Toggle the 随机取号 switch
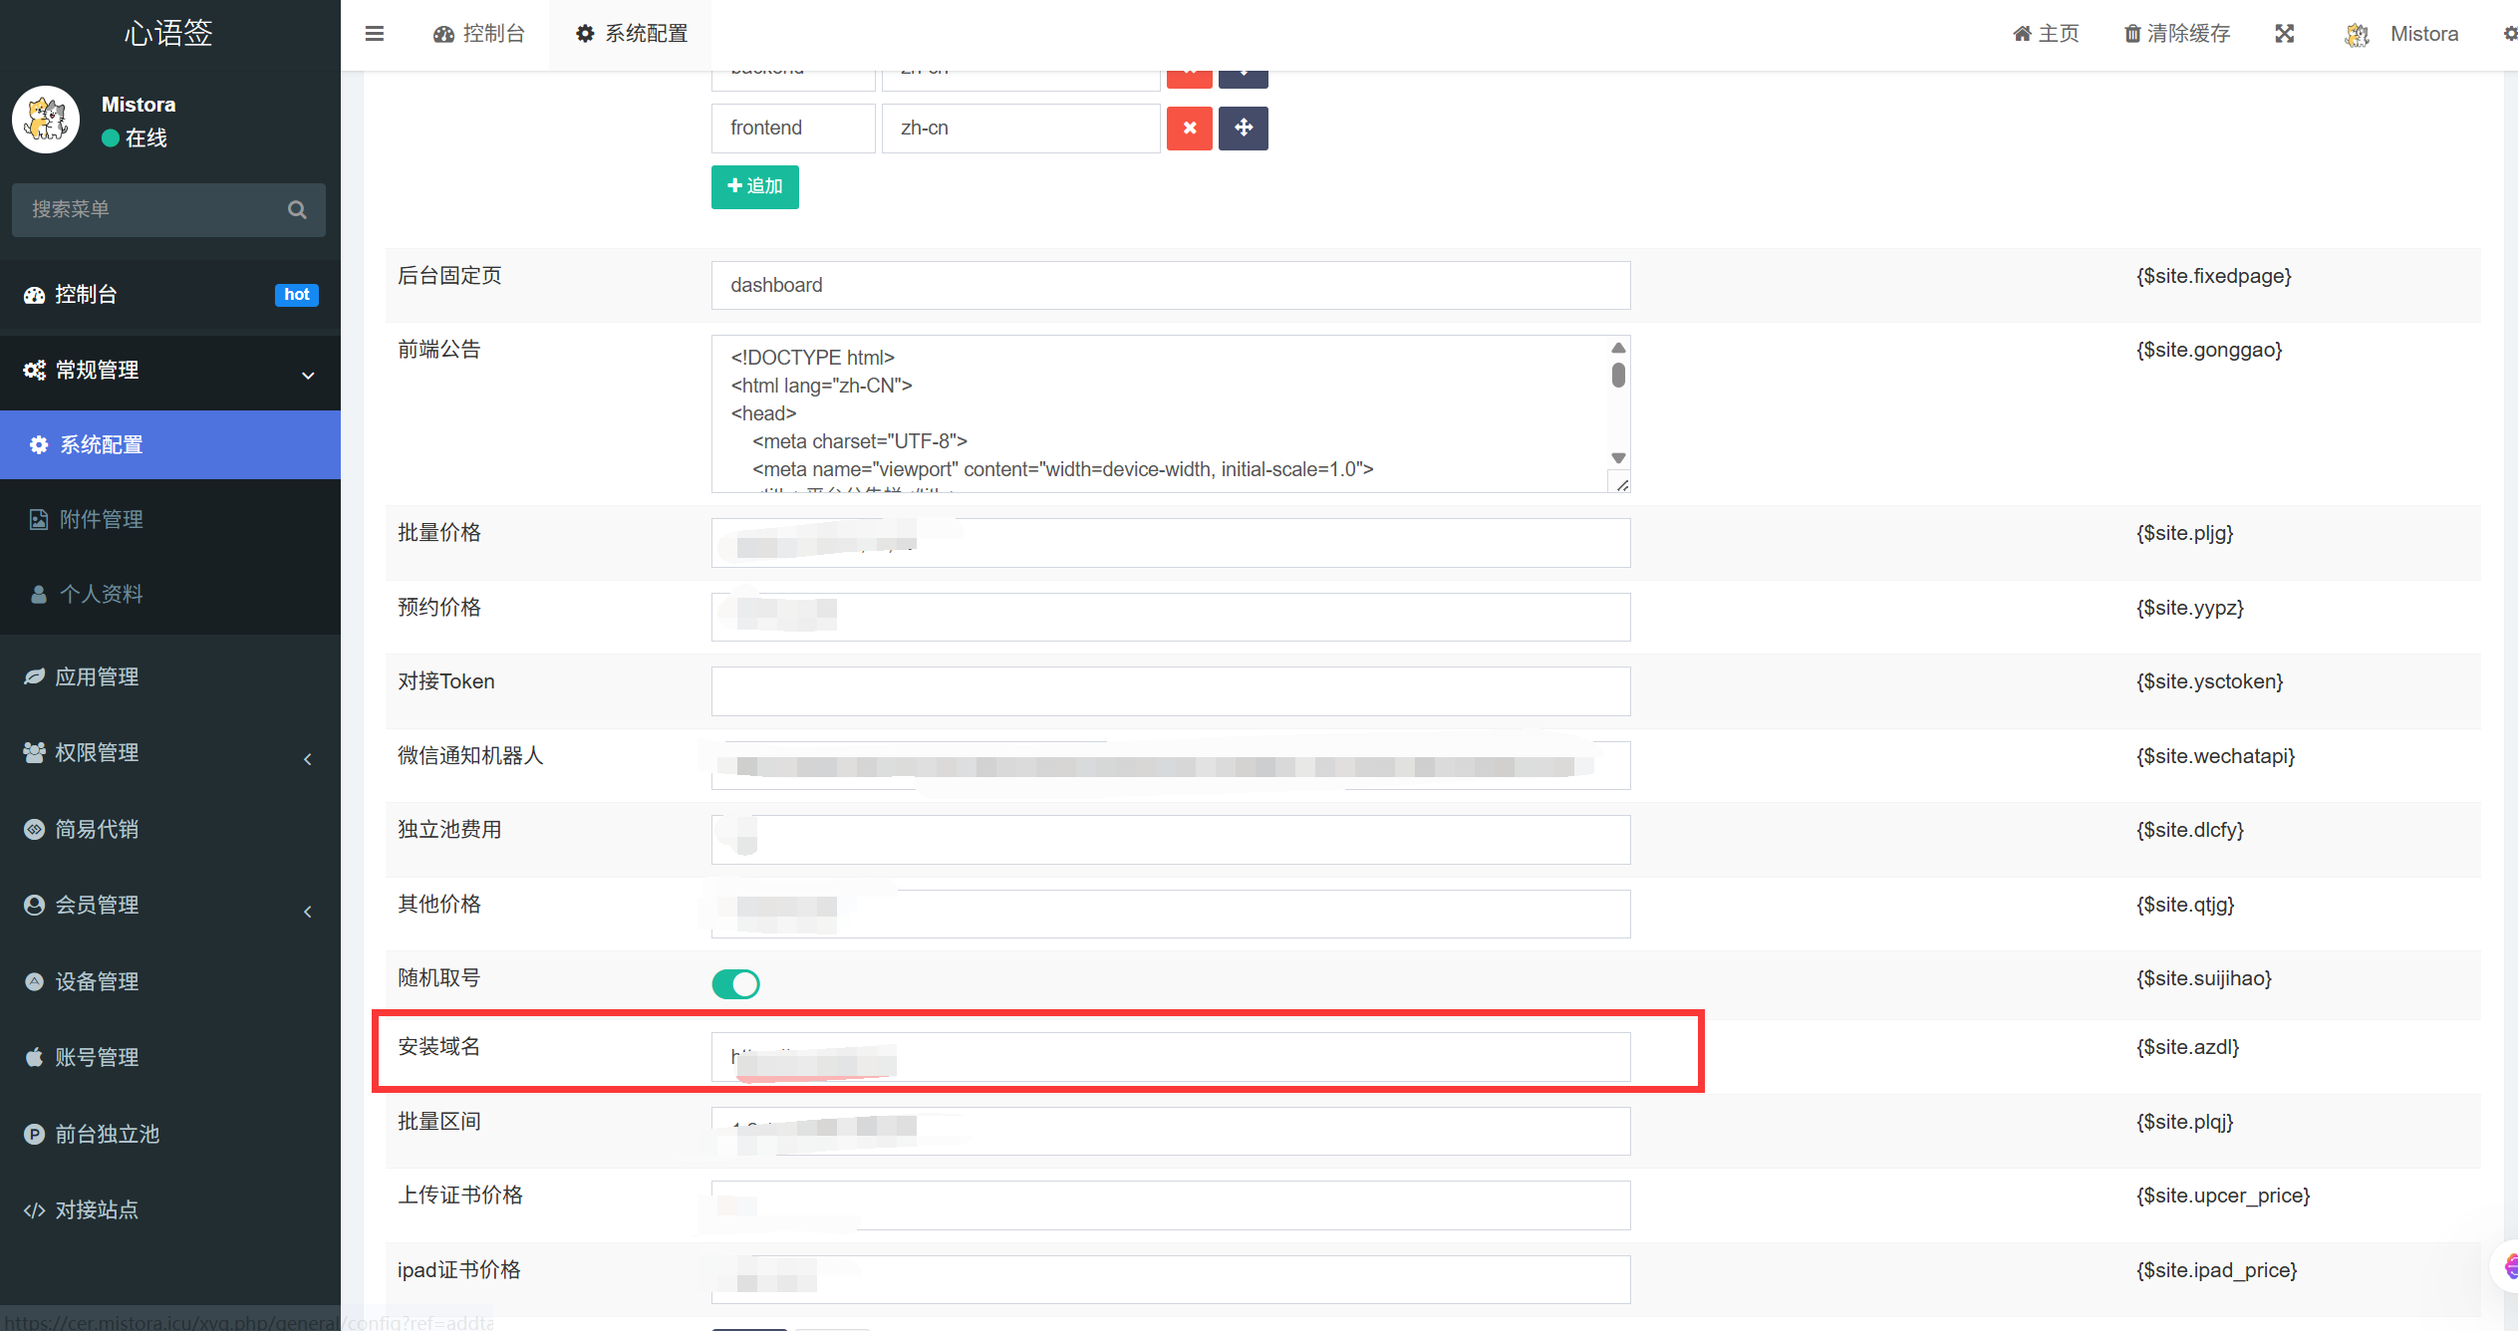Screen dimensions: 2518x1331 (x=735, y=984)
